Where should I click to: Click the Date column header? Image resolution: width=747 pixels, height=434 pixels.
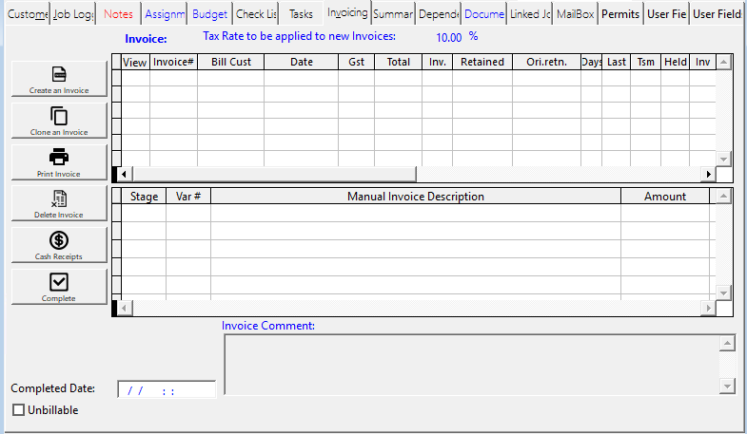(302, 62)
